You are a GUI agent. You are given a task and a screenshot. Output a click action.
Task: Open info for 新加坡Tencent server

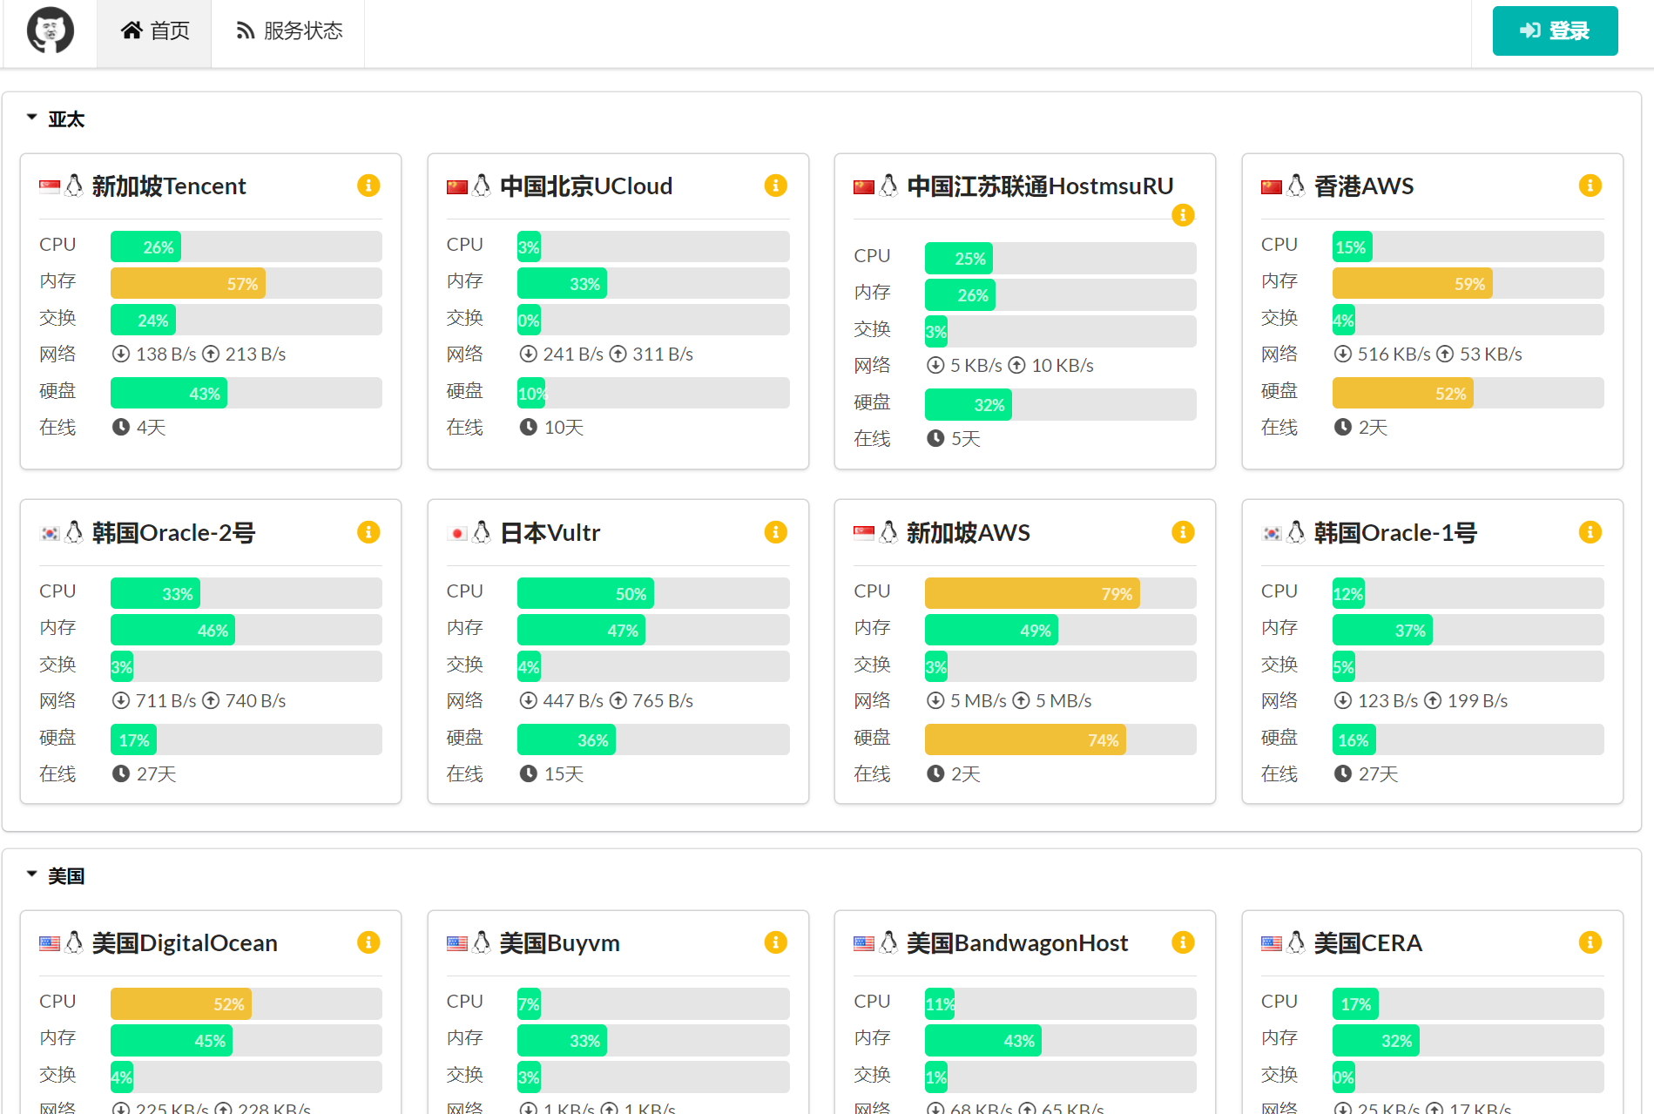368,186
